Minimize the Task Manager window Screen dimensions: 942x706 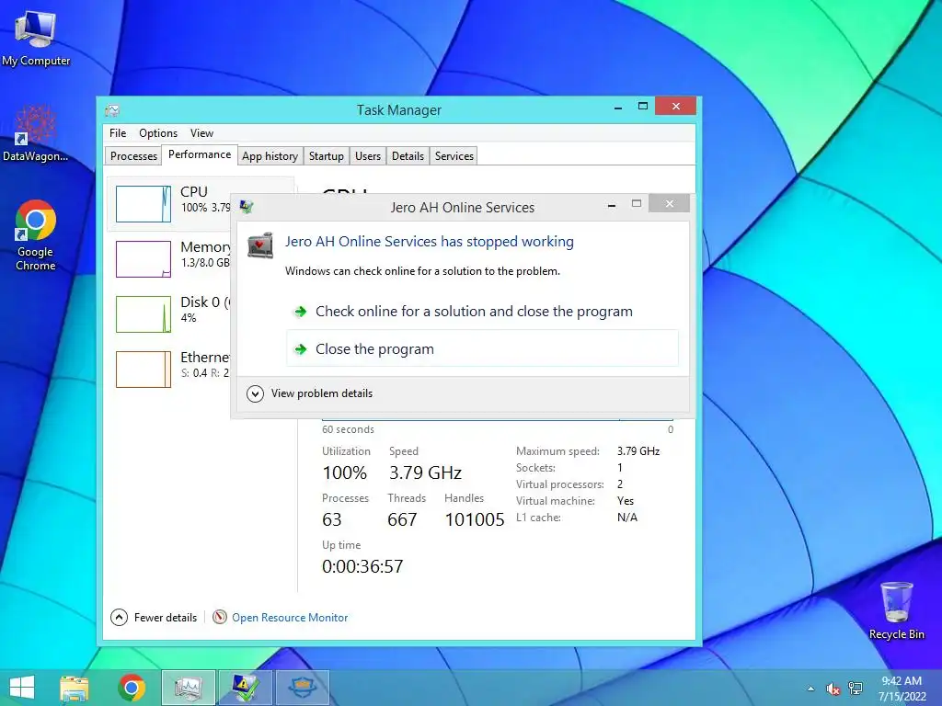coord(617,107)
